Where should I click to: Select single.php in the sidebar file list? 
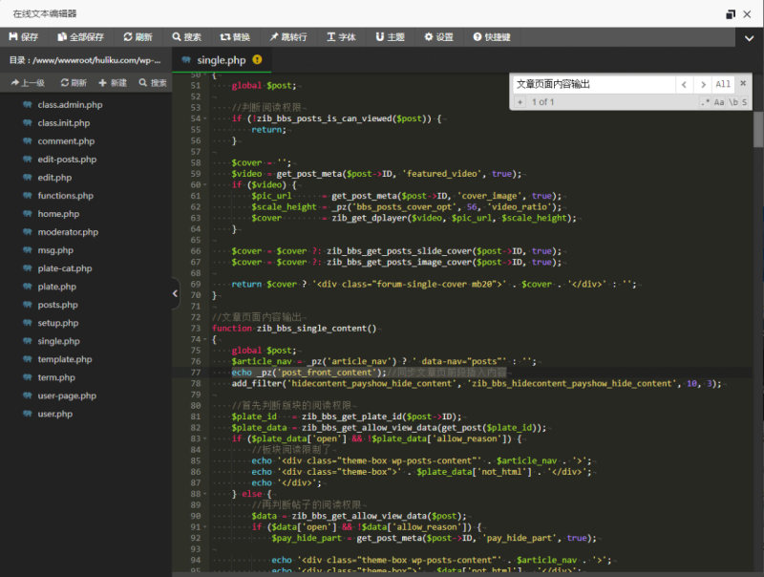click(59, 341)
